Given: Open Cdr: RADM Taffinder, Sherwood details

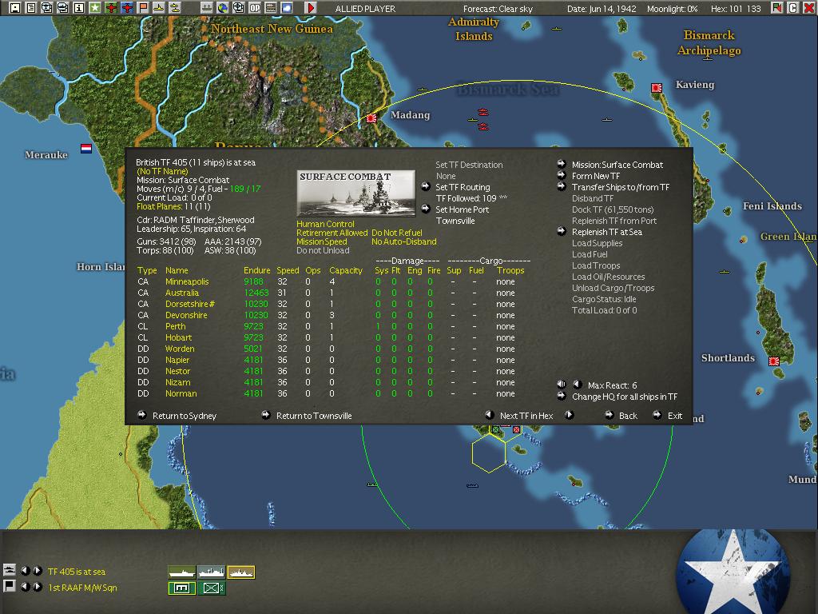Looking at the screenshot, I should (196, 221).
